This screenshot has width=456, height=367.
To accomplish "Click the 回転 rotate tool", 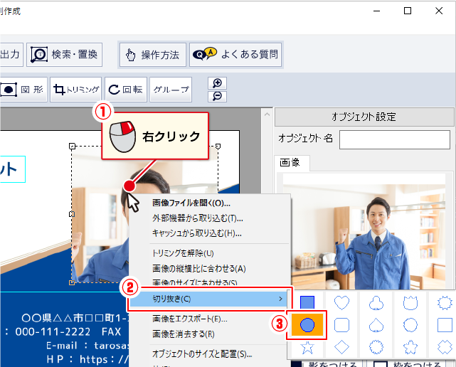I will [126, 90].
